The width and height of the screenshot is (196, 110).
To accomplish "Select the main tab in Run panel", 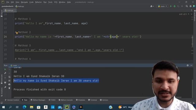I will coord(15,65).
